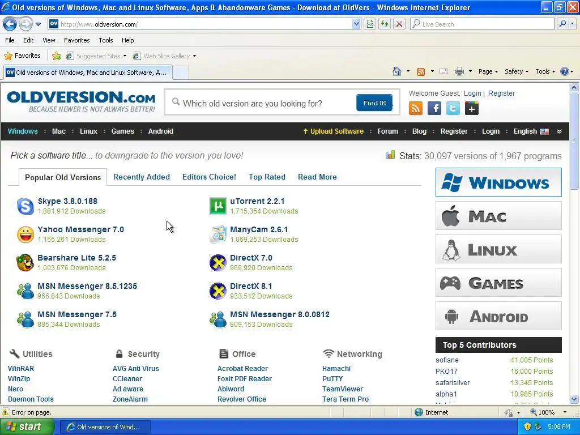Expand the double-chevron nav expander
Image resolution: width=580 pixels, height=435 pixels.
[x=559, y=131]
